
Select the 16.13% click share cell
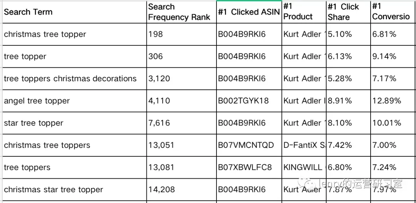348,57
